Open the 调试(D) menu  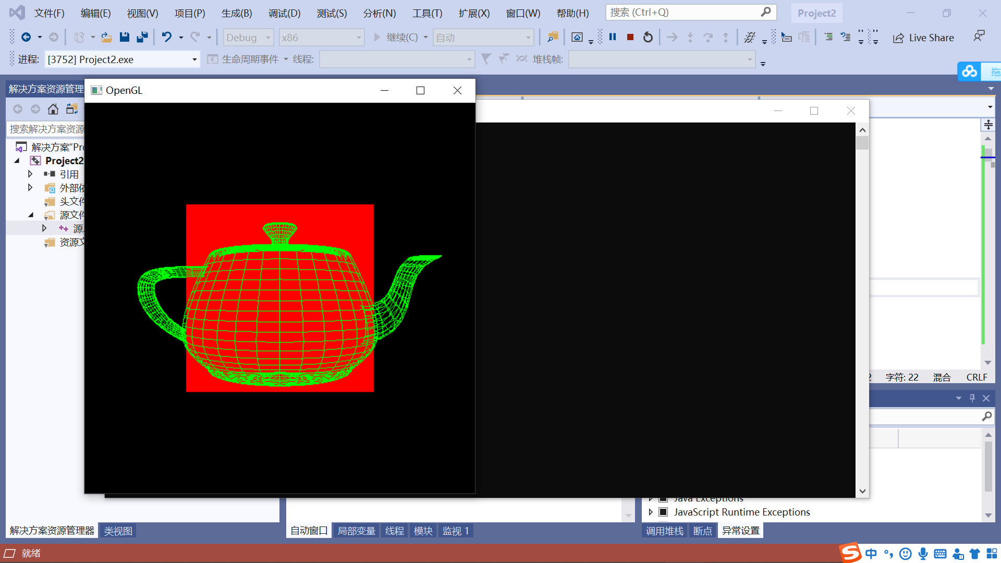pos(284,13)
